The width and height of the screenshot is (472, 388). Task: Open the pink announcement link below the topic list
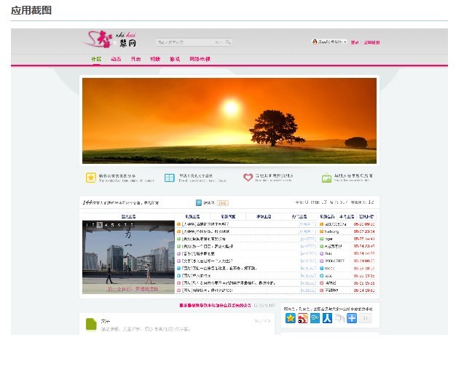click(x=215, y=305)
